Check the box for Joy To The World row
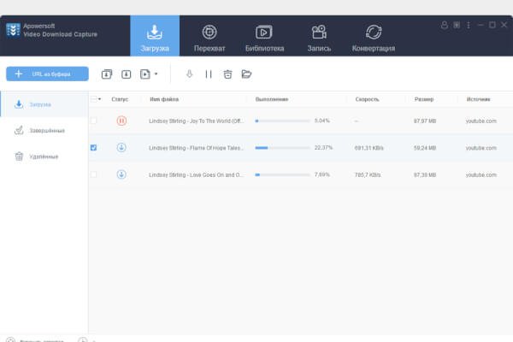 94,121
